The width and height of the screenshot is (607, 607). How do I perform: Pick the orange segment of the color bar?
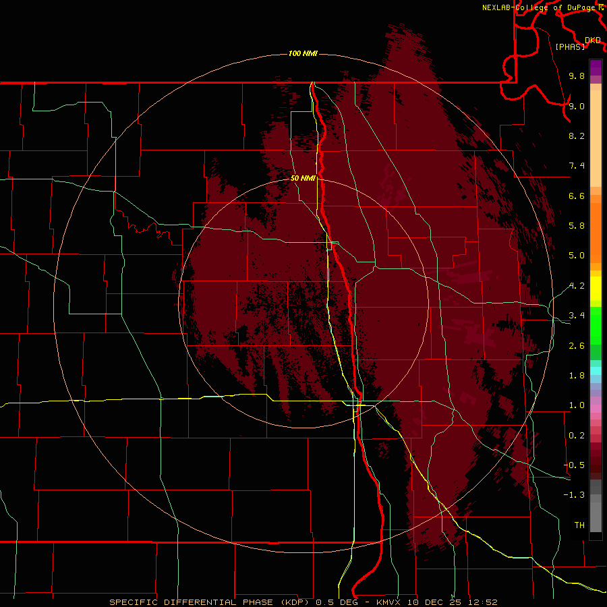click(596, 232)
